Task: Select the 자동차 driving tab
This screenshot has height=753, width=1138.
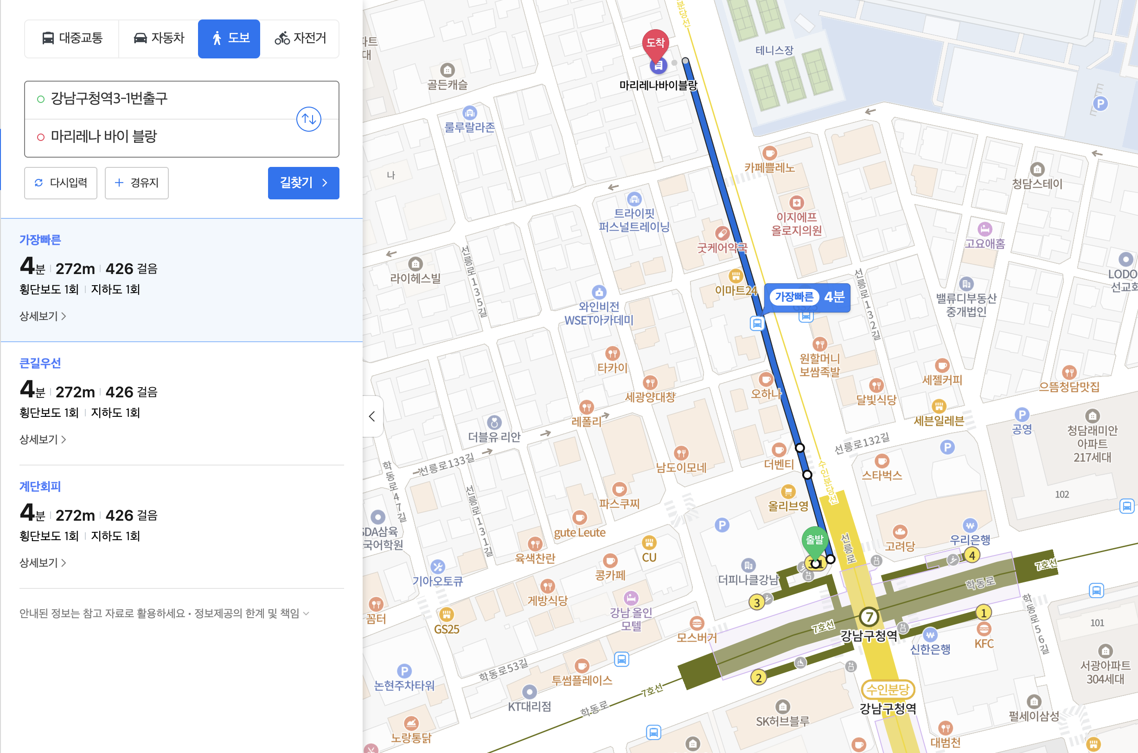Action: (x=159, y=38)
